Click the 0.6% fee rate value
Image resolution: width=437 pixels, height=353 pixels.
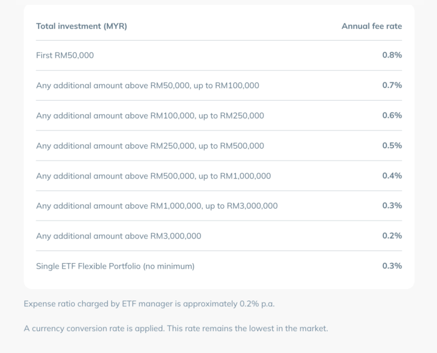click(x=392, y=116)
